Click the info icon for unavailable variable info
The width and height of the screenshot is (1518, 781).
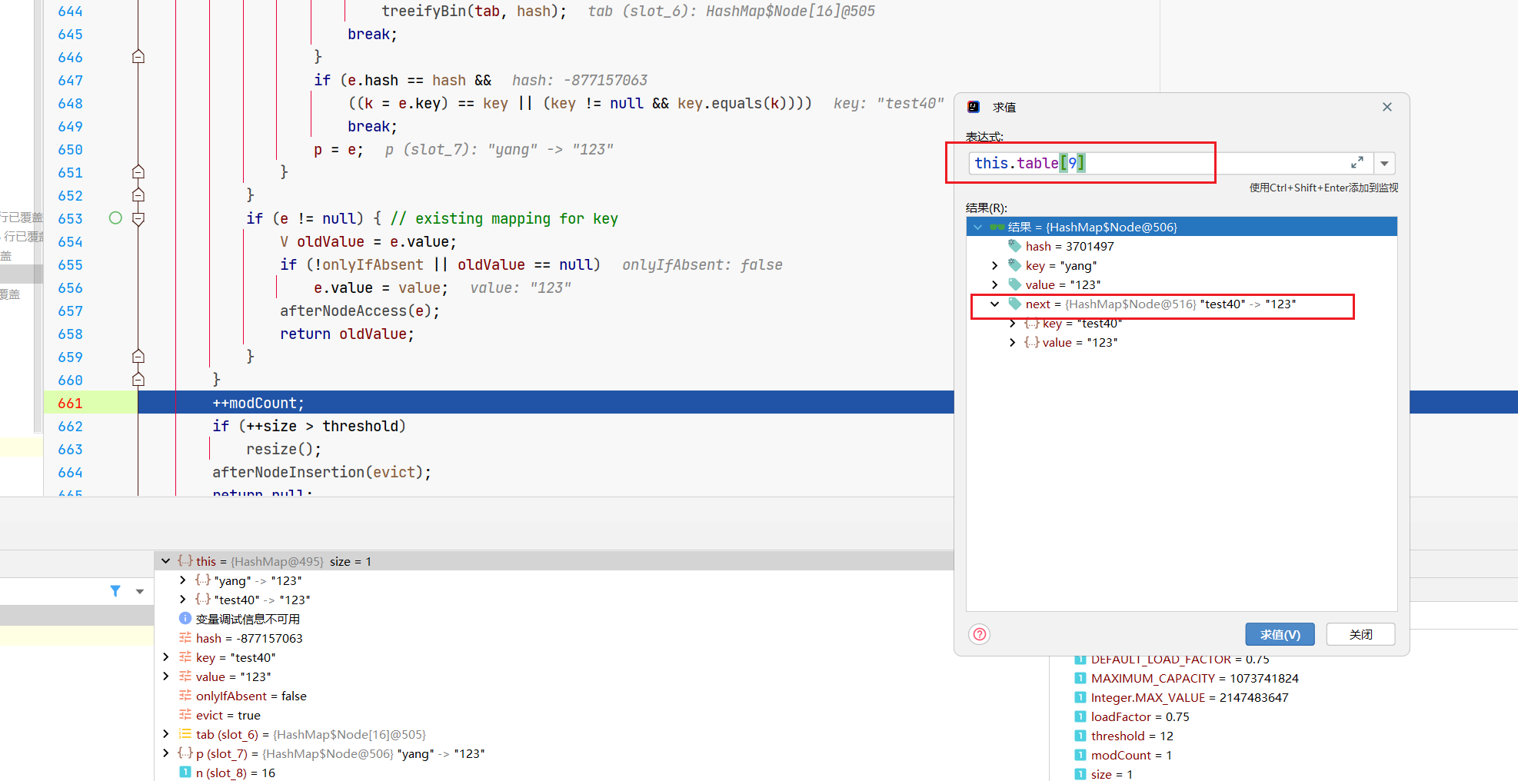pyautogui.click(x=185, y=618)
